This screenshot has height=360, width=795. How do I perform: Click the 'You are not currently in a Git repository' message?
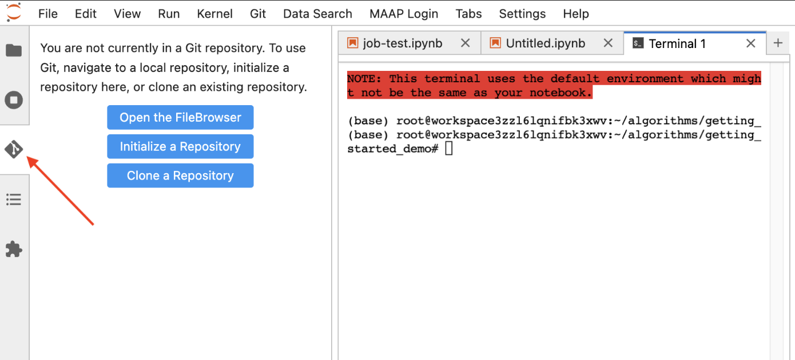pos(174,67)
